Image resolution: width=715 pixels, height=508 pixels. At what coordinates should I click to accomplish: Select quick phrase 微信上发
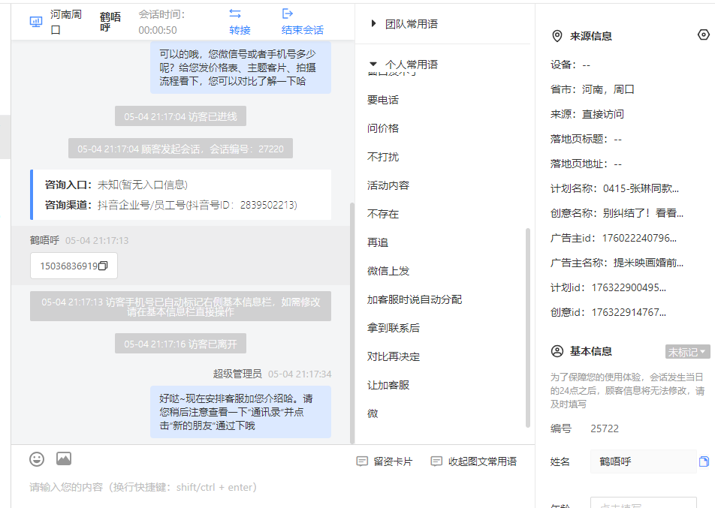point(388,271)
